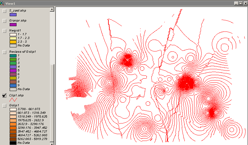Click the Nwgrd1 1 - 1.7 swatch
The image size is (248, 145).
point(13,34)
